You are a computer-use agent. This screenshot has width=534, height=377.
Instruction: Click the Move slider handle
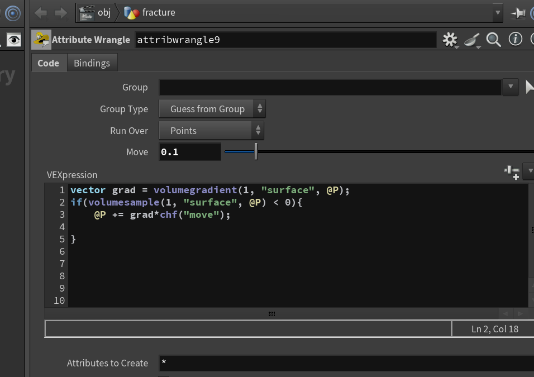pos(256,151)
